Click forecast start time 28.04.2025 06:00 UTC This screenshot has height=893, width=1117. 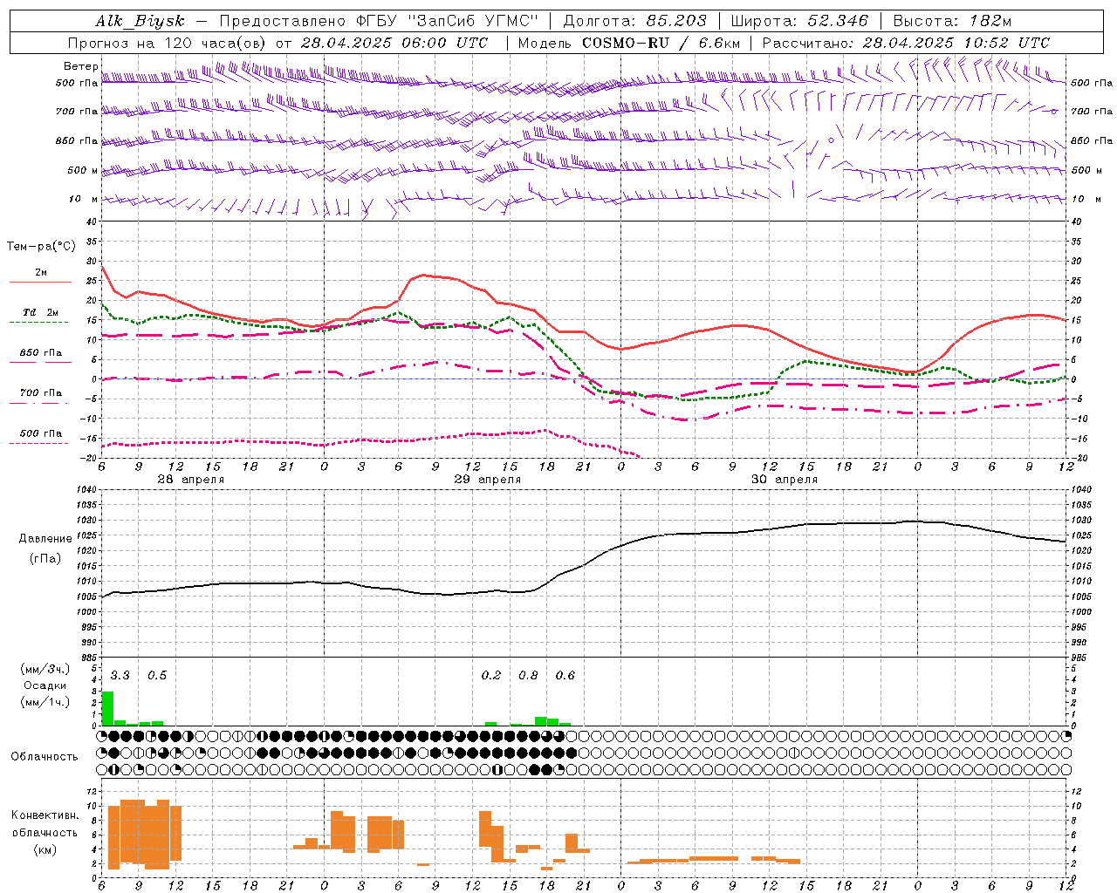[394, 43]
